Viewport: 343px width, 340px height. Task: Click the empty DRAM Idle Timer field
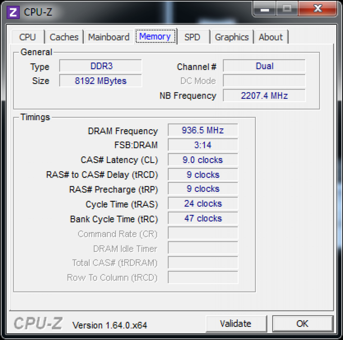[x=203, y=248]
